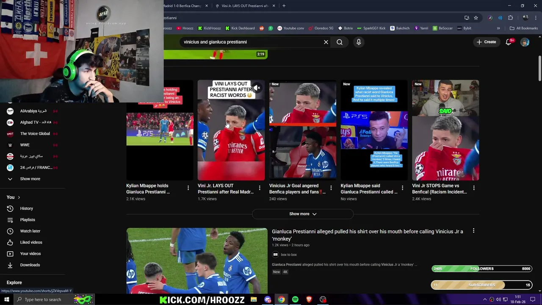This screenshot has height=305, width=542.
Task: Open options for Kylian Mbappe said Short
Action: (402, 188)
